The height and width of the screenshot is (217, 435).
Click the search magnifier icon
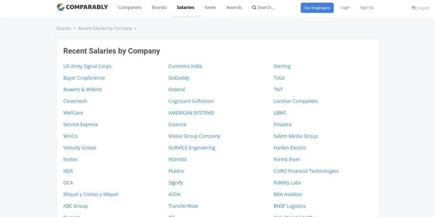pyautogui.click(x=254, y=8)
